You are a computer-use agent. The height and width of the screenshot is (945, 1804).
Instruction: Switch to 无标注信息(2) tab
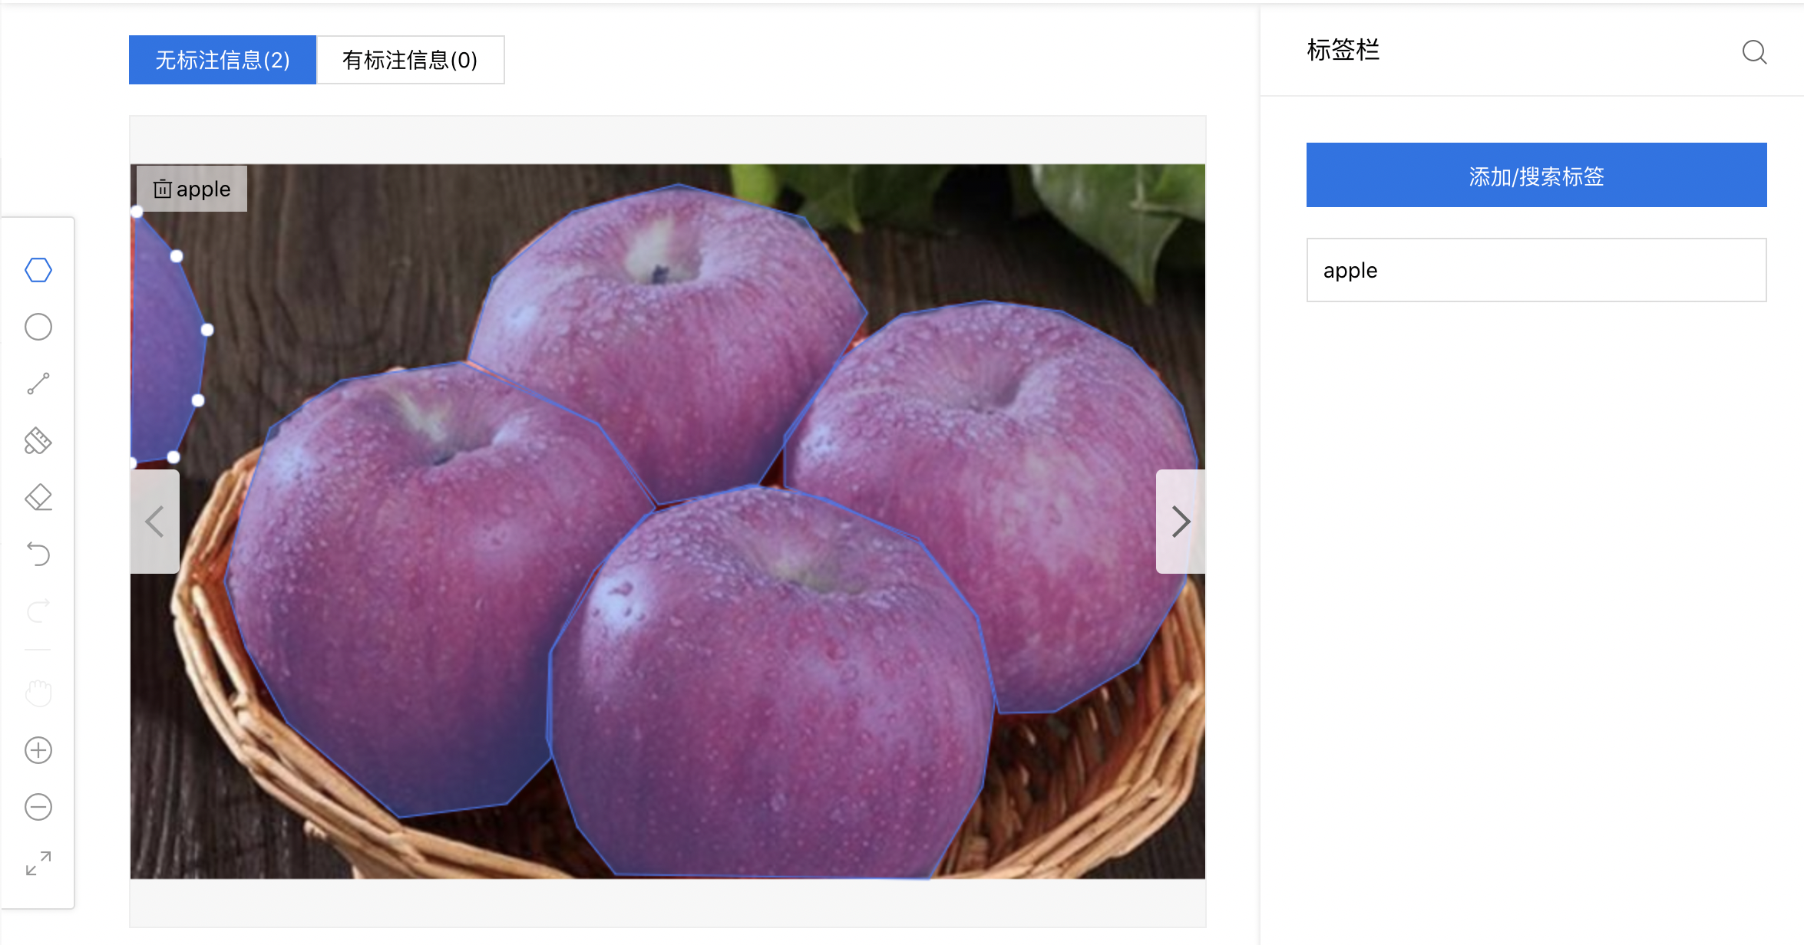(x=223, y=60)
